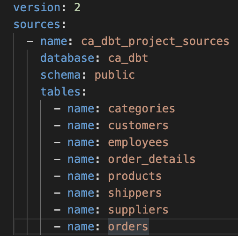Click the database key
This screenshot has width=238, height=236.
pyautogui.click(x=67, y=58)
